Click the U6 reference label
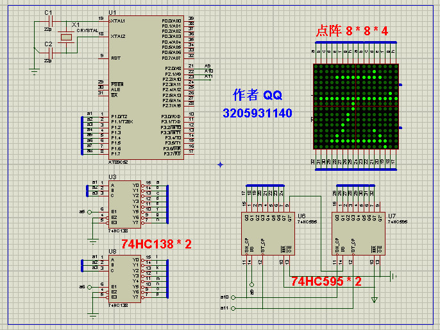440x330 pixels. point(301,216)
